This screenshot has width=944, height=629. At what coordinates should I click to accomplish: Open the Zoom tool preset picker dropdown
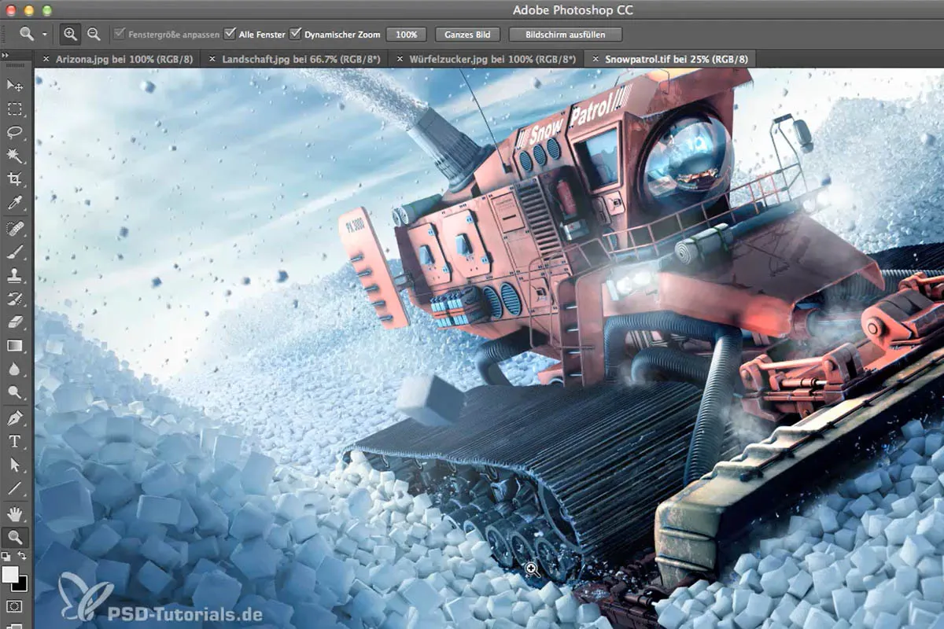[45, 35]
